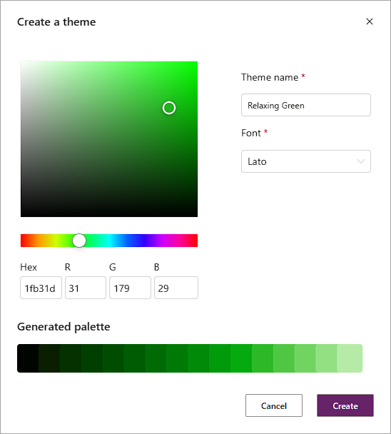391x434 pixels.
Task: Pick white at top-left corner of color area
Action: (23, 64)
